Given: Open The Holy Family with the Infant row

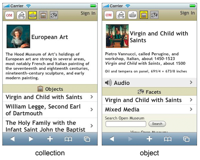Looking at the screenshot, I should pyautogui.click(x=50, y=125).
